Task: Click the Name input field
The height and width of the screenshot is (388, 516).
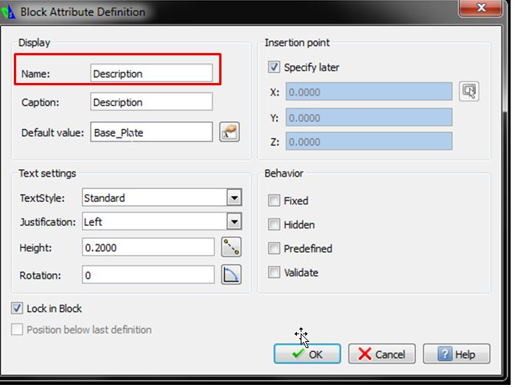Action: pos(151,73)
